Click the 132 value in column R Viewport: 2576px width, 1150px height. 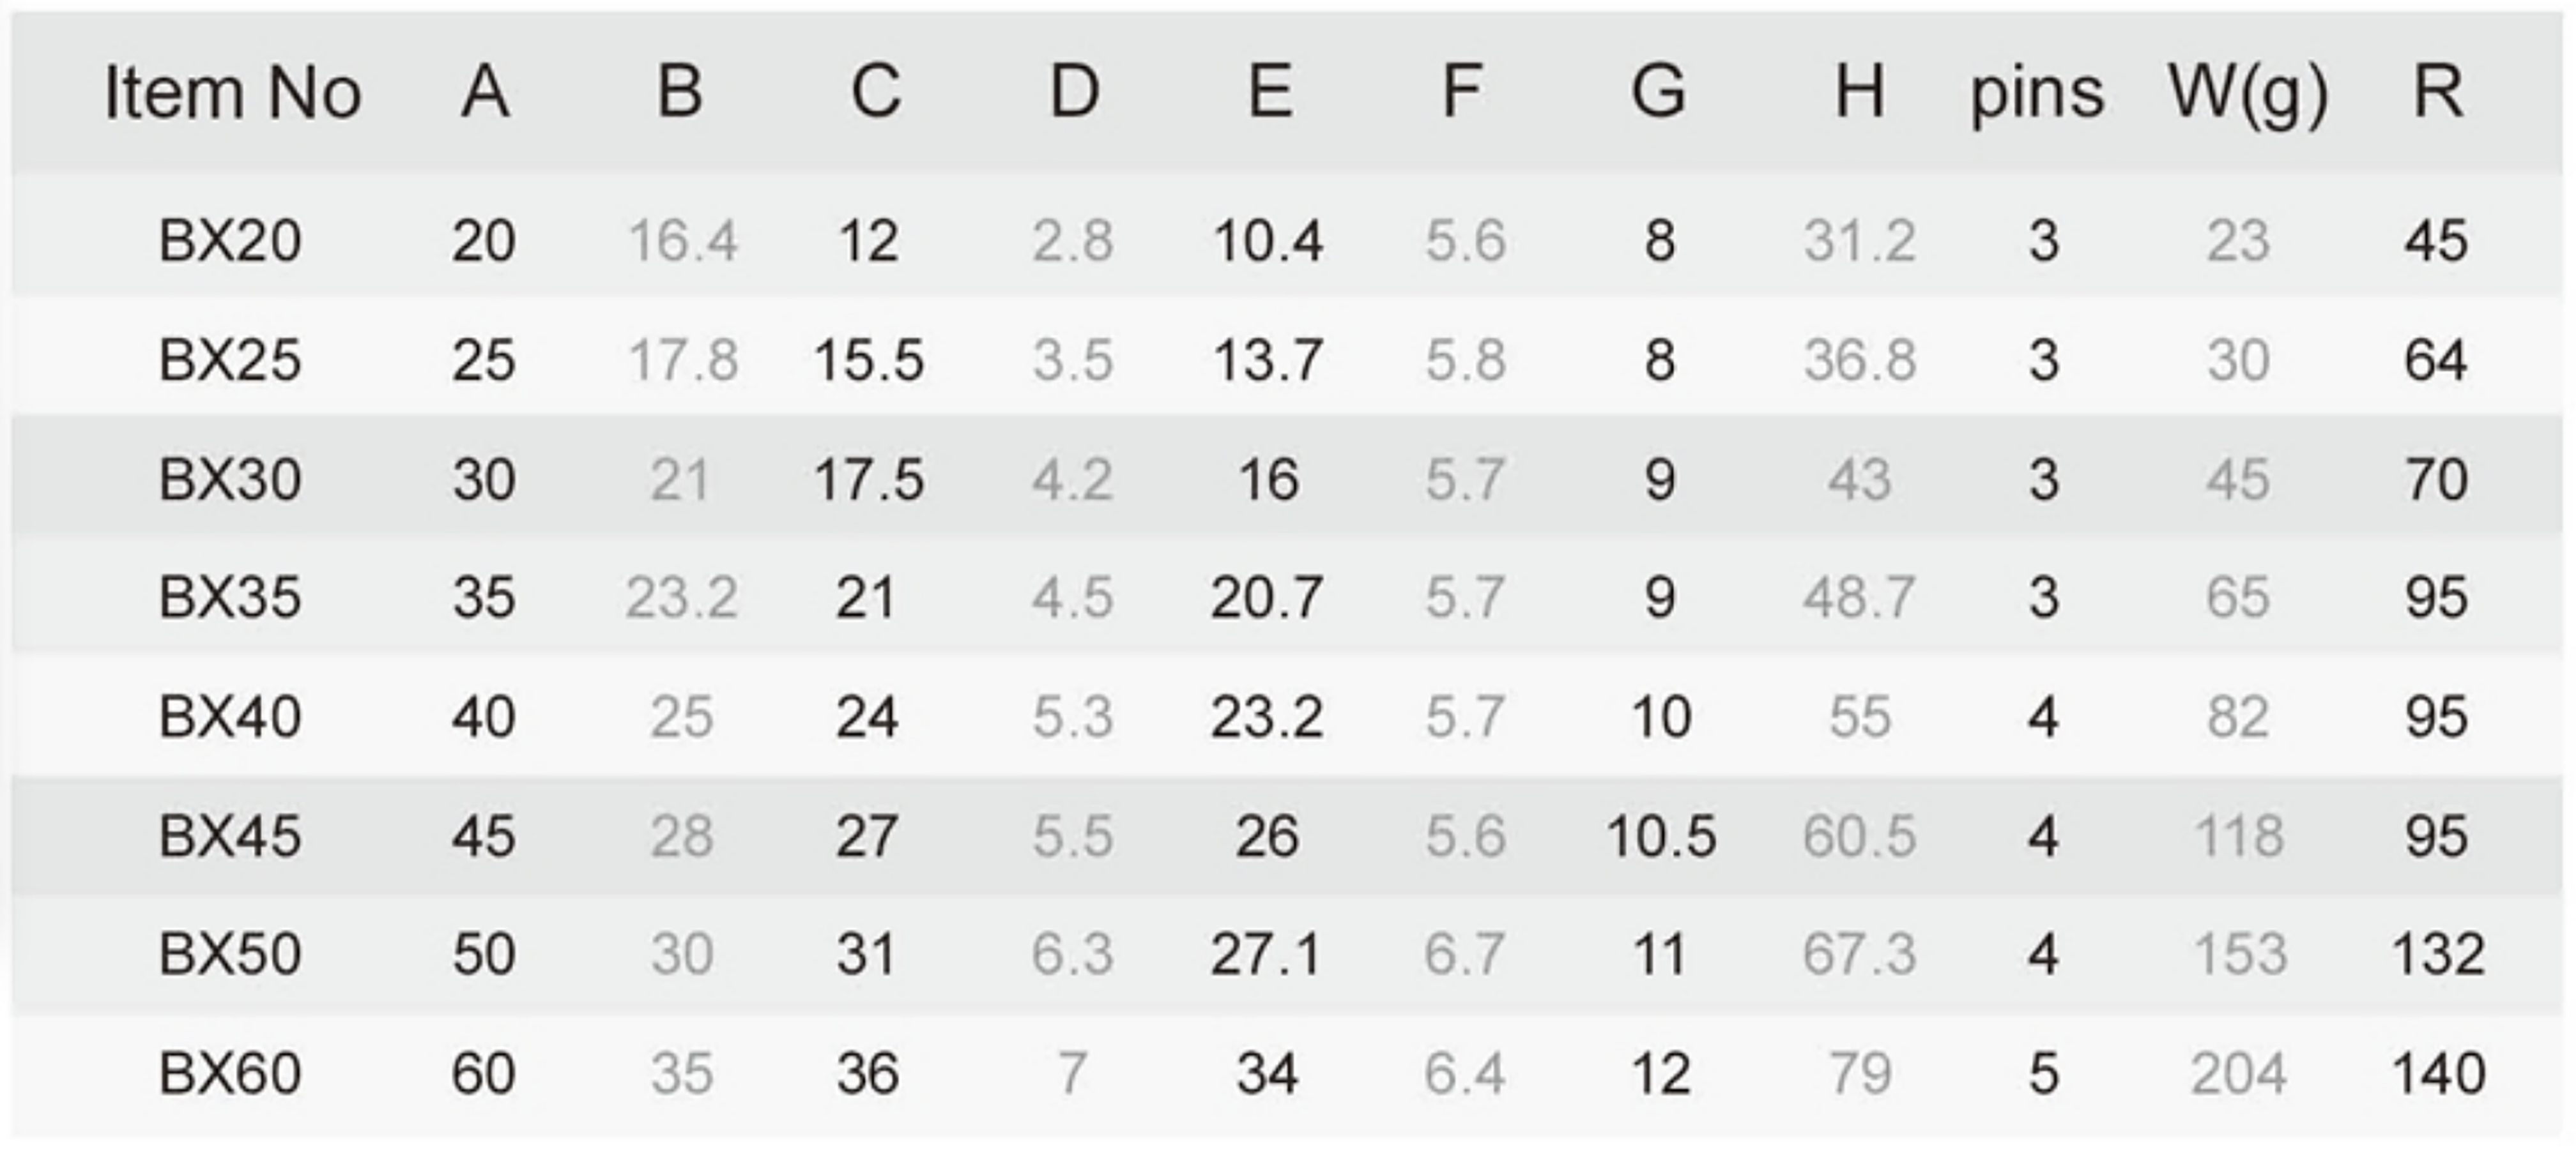tap(2438, 954)
